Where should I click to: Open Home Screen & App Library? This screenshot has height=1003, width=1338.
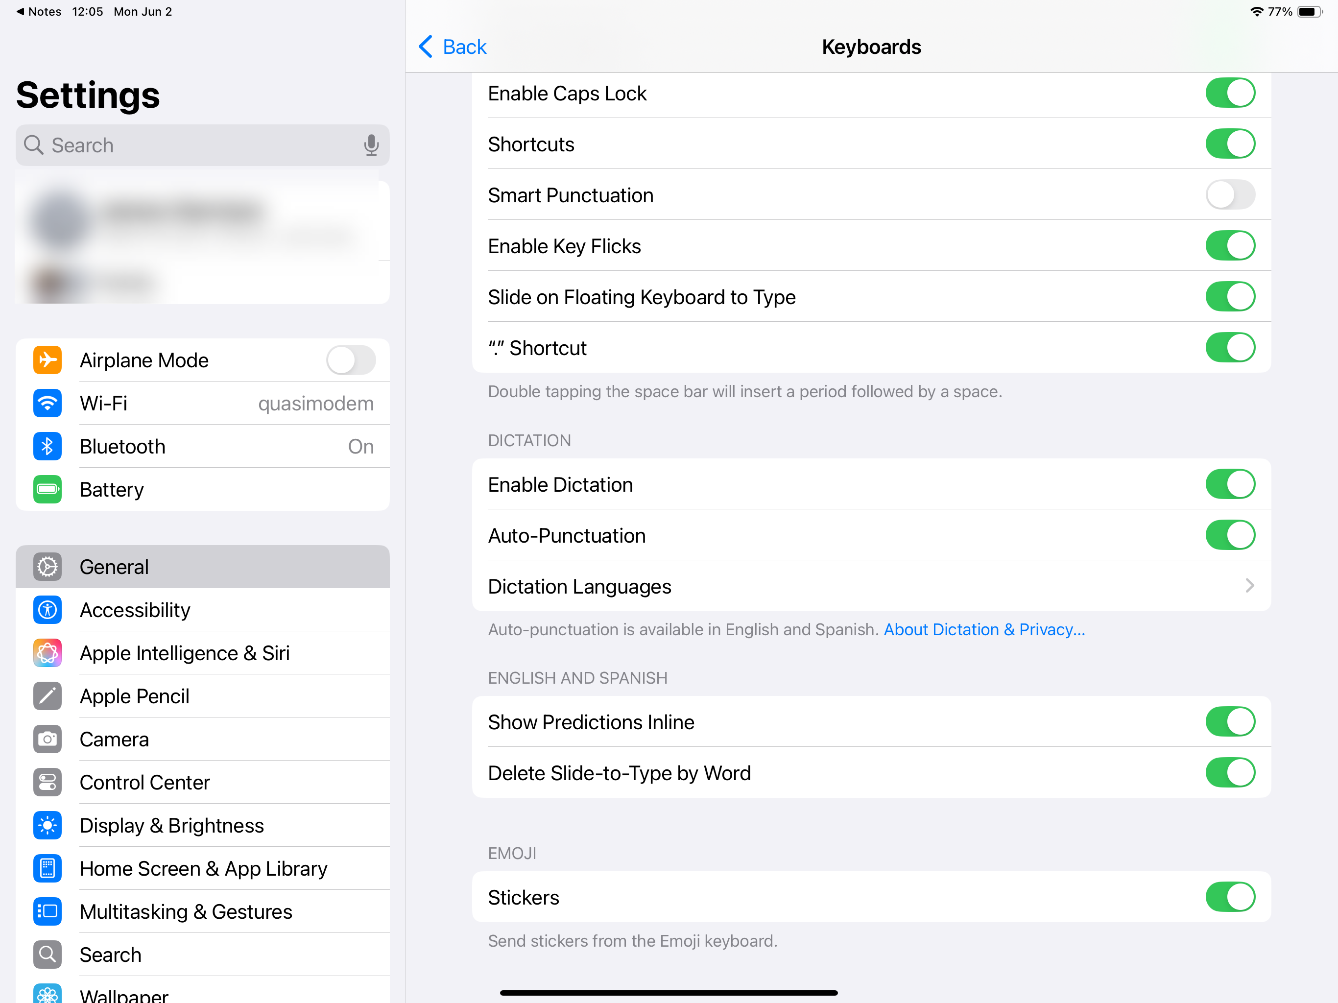click(203, 869)
